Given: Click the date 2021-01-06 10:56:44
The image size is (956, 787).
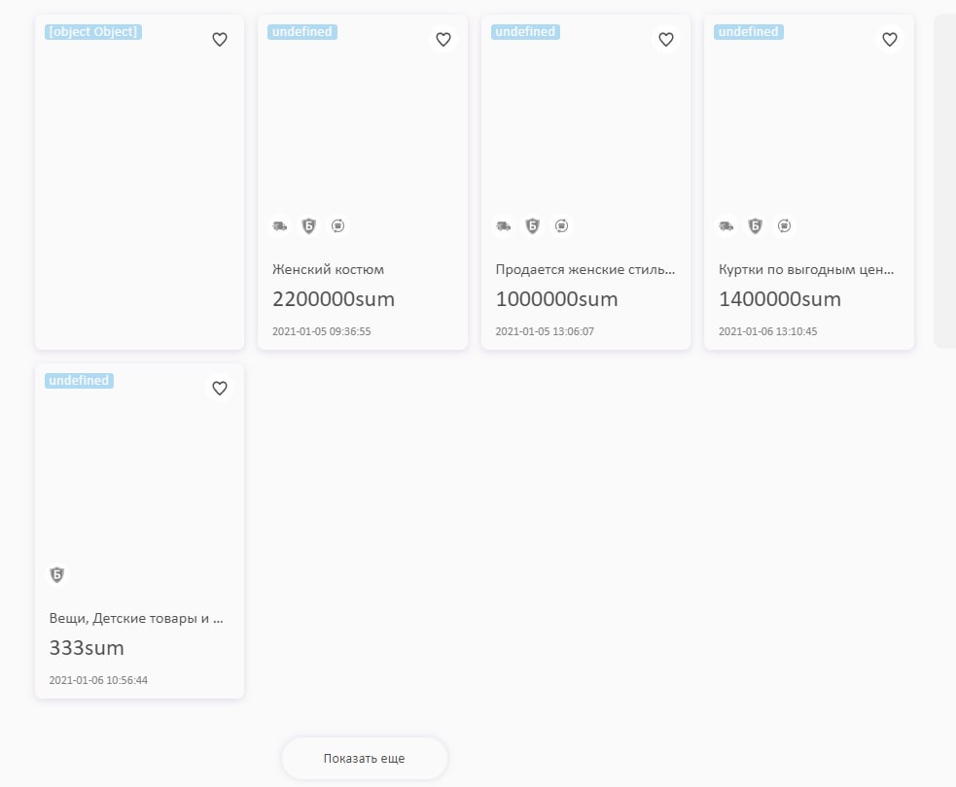Looking at the screenshot, I should click(98, 680).
